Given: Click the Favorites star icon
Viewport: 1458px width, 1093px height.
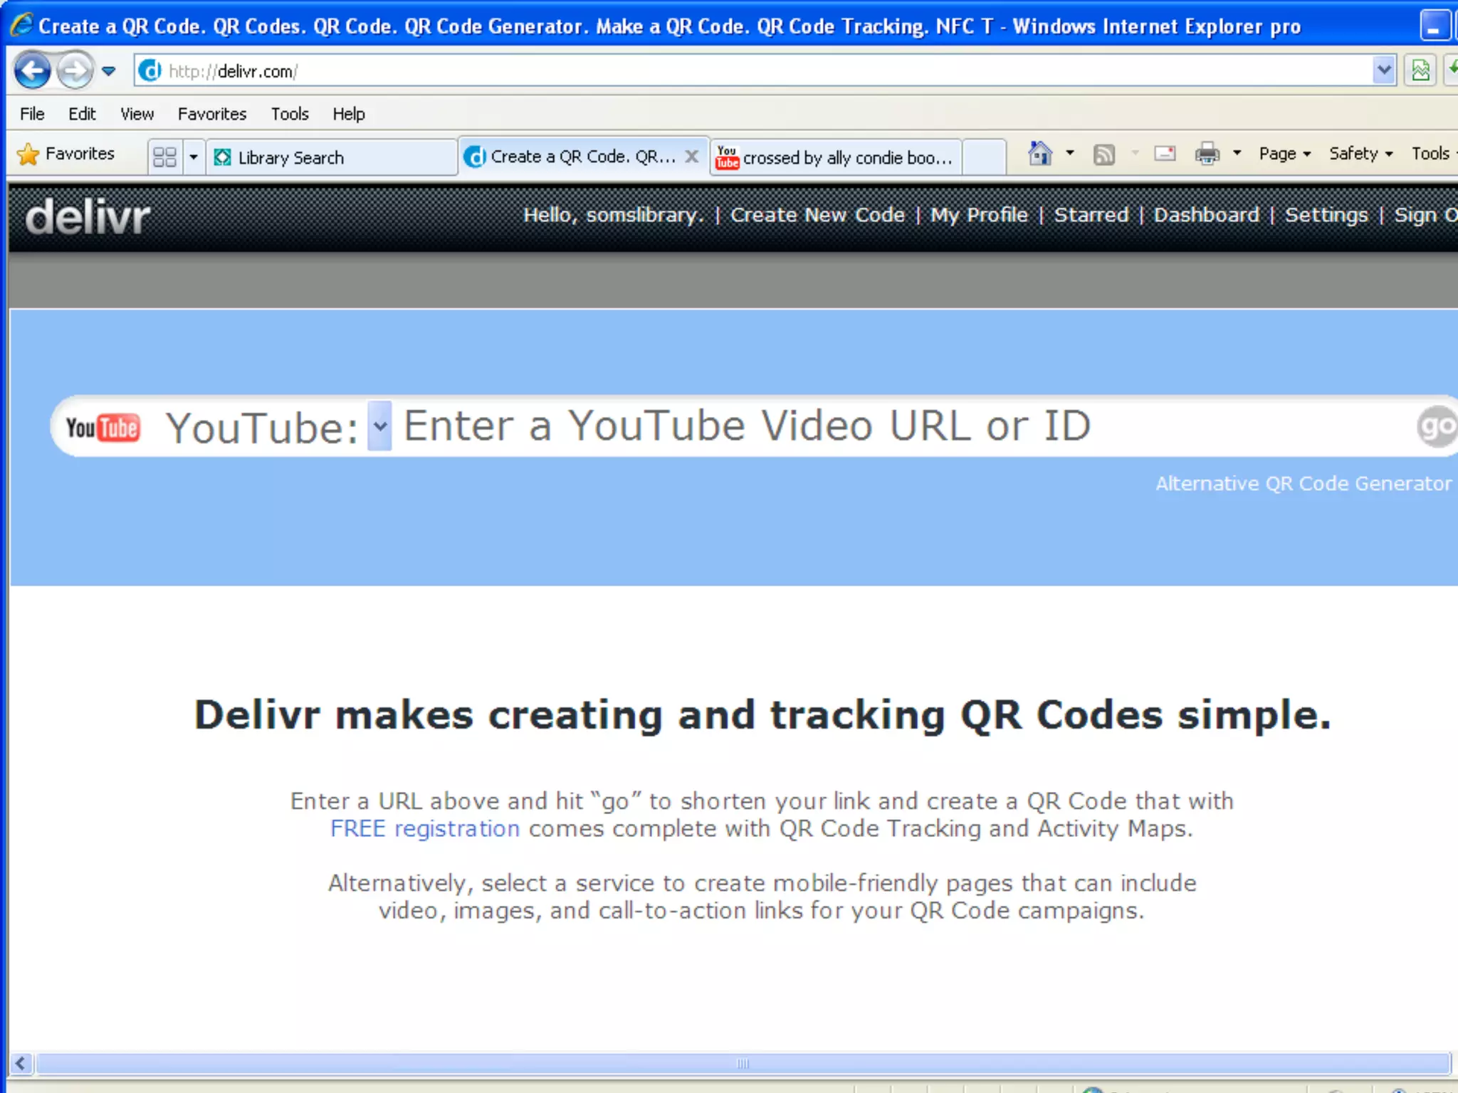Looking at the screenshot, I should pyautogui.click(x=28, y=154).
